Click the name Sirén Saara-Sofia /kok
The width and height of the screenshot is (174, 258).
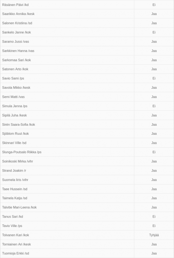pyautogui.click(x=18, y=125)
